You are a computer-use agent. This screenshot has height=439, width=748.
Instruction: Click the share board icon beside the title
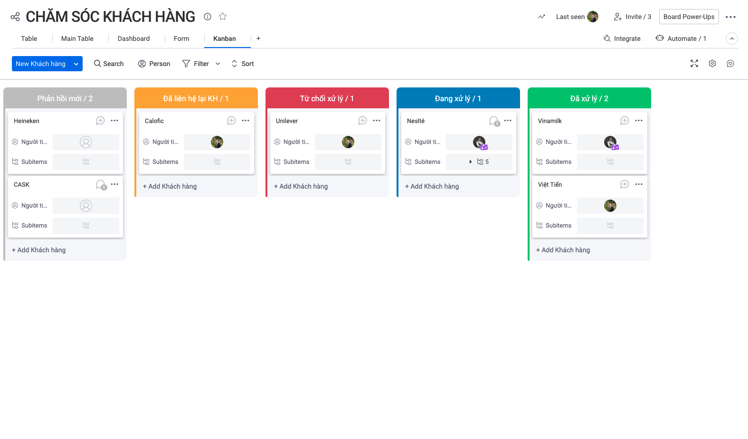[15, 17]
